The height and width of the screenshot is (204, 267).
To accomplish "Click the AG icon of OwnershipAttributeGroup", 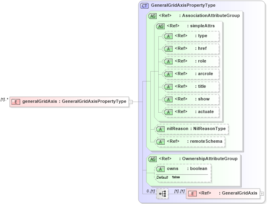I will click(x=153, y=159).
